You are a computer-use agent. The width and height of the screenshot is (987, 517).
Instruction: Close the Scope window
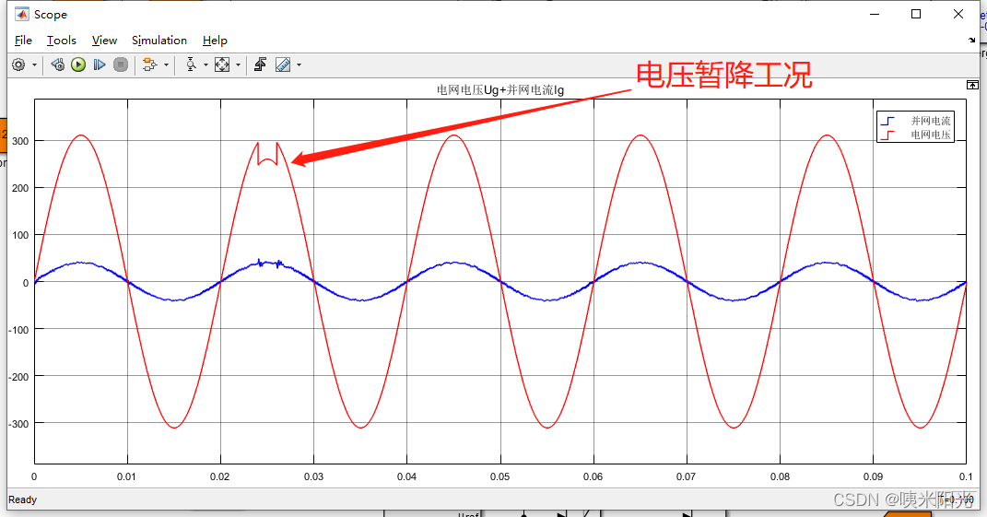(x=958, y=14)
